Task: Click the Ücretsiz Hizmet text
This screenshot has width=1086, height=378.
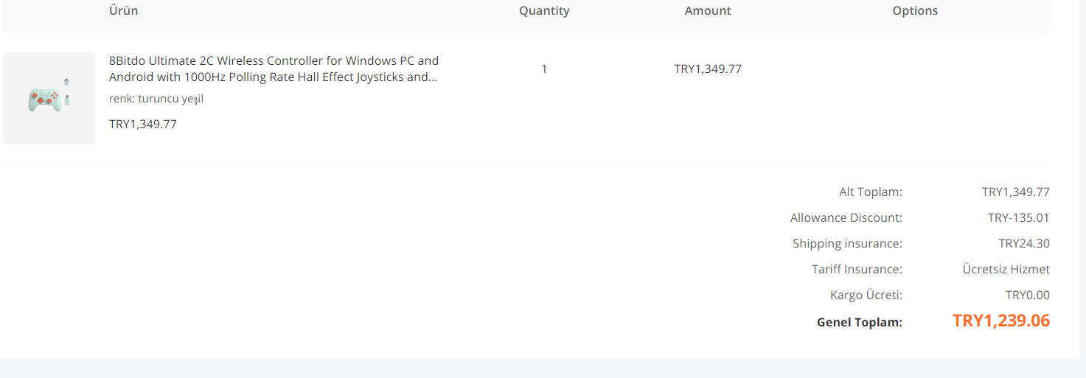Action: (1006, 270)
